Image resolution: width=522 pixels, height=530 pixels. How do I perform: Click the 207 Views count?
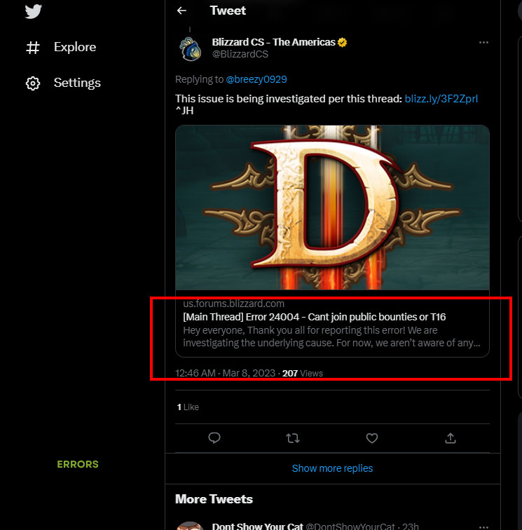coord(303,373)
